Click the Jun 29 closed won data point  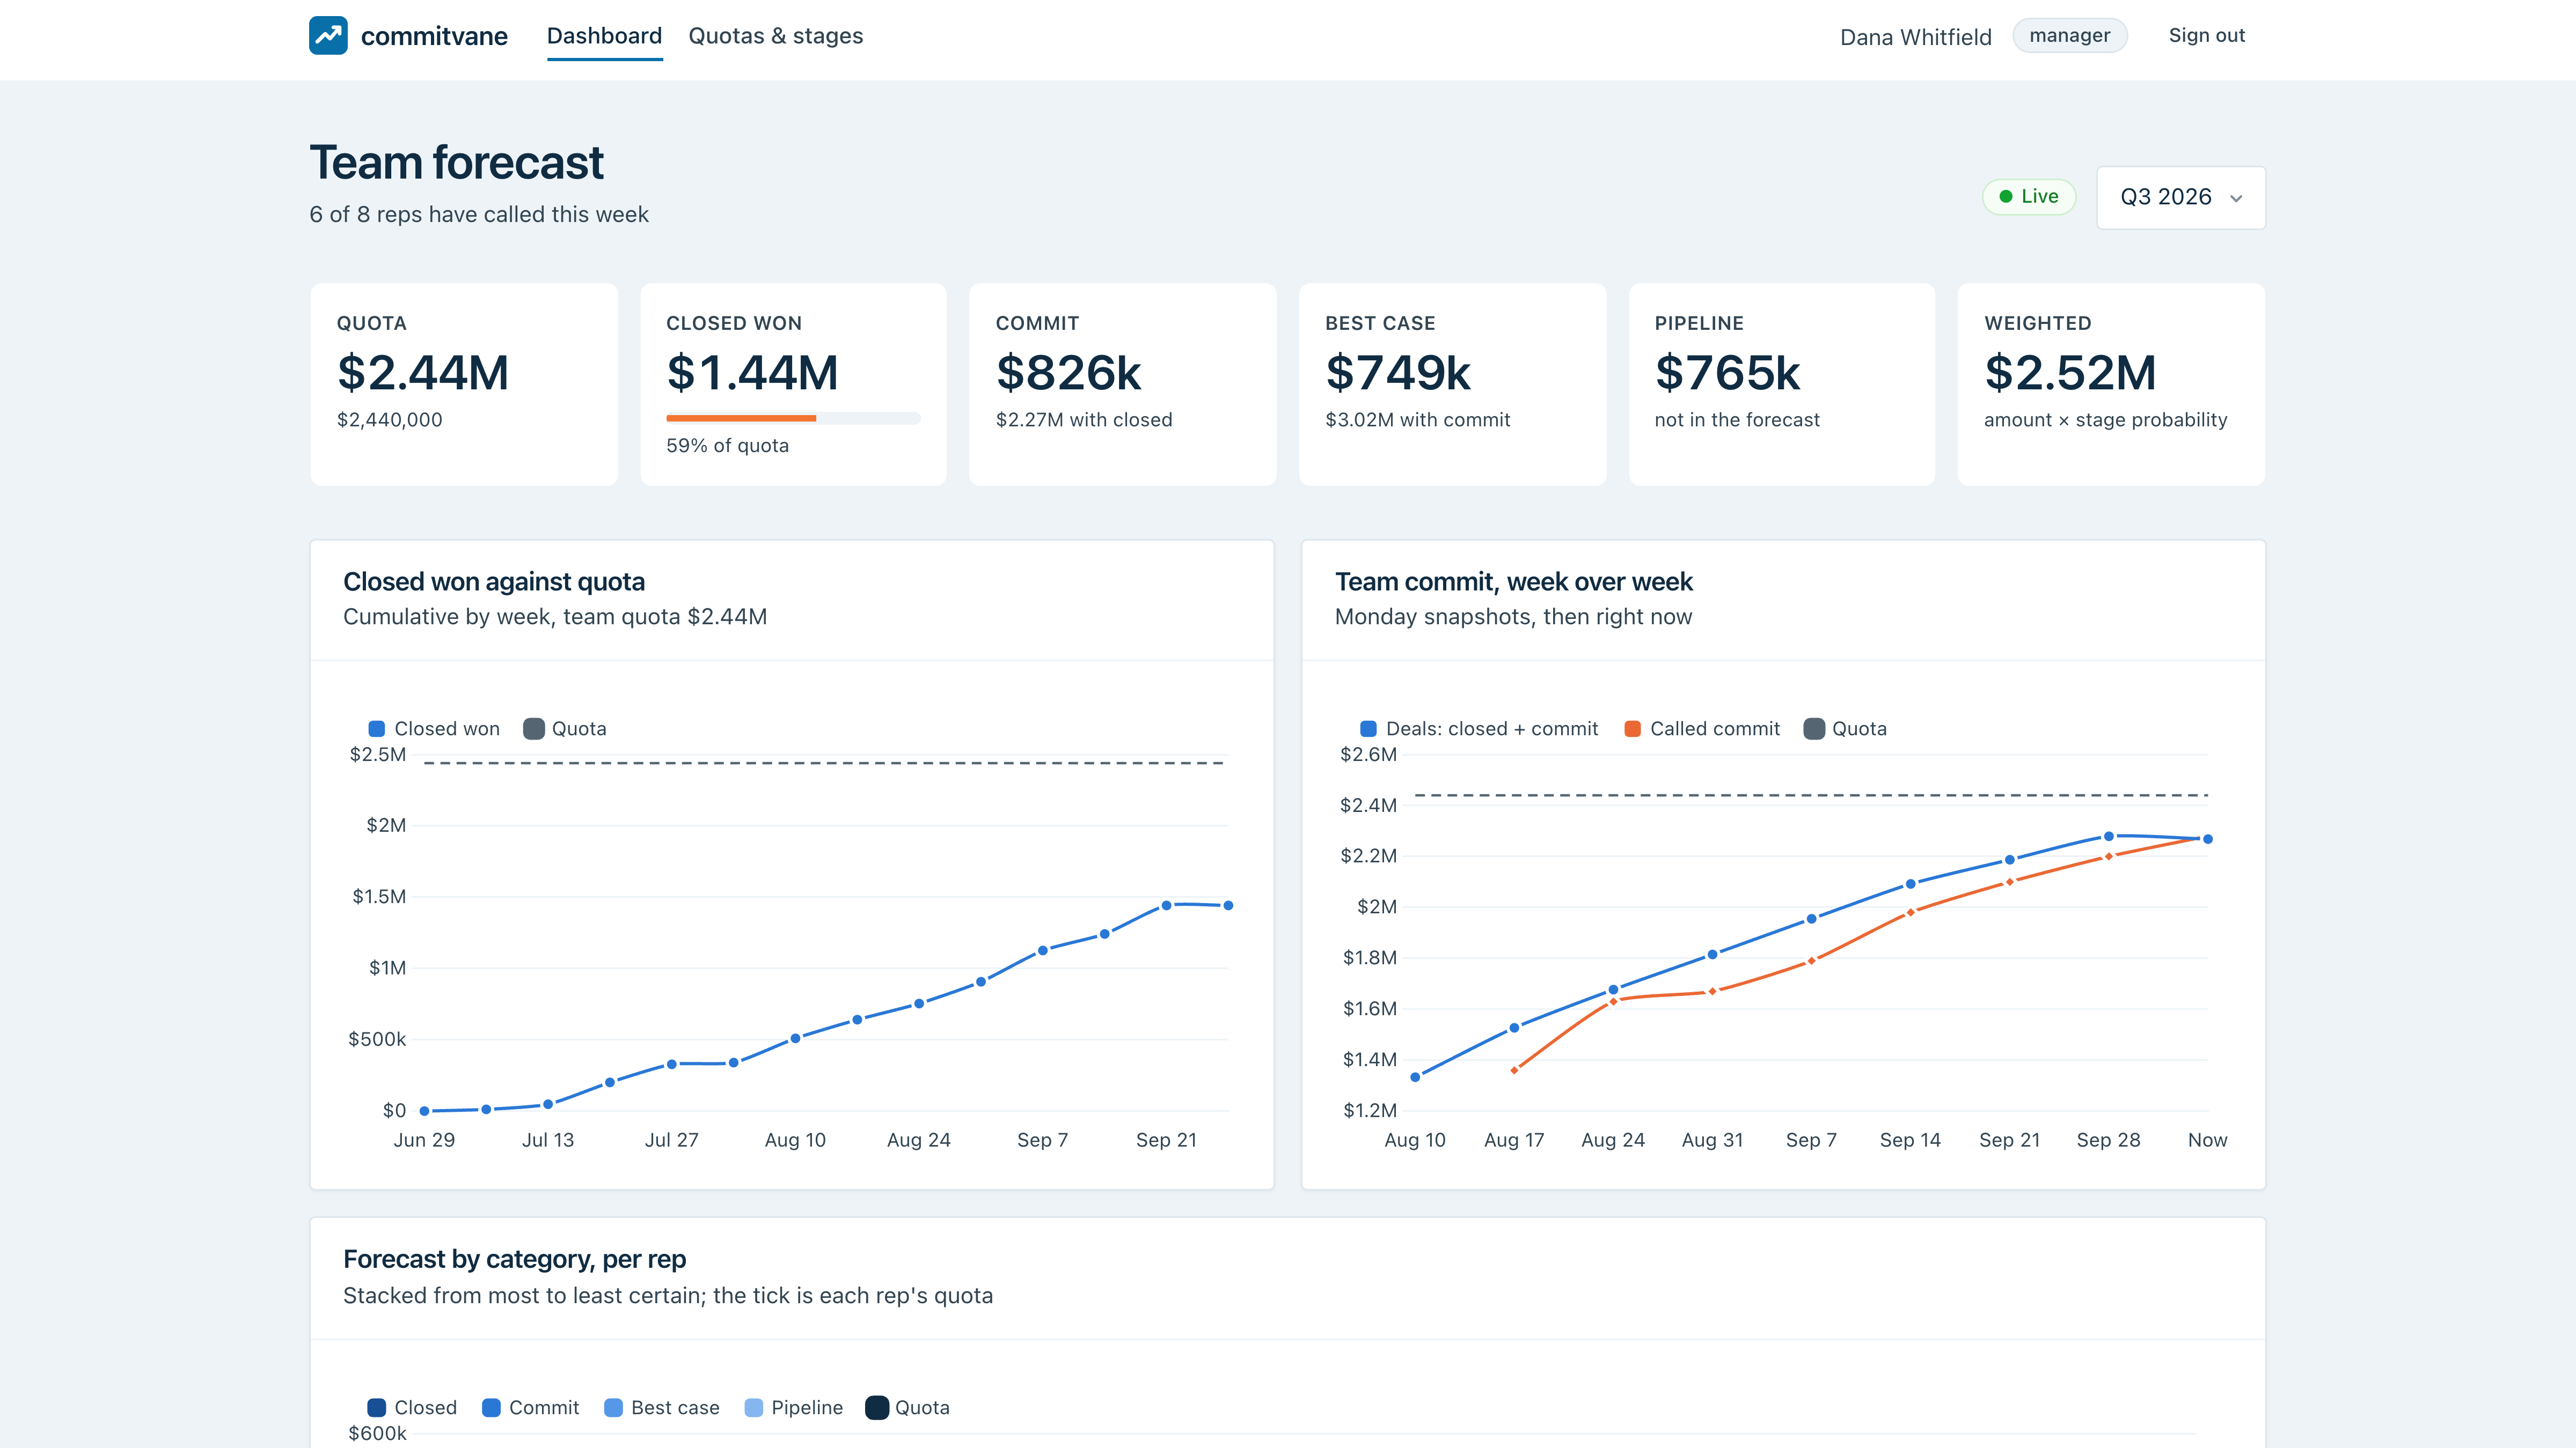click(x=424, y=1111)
